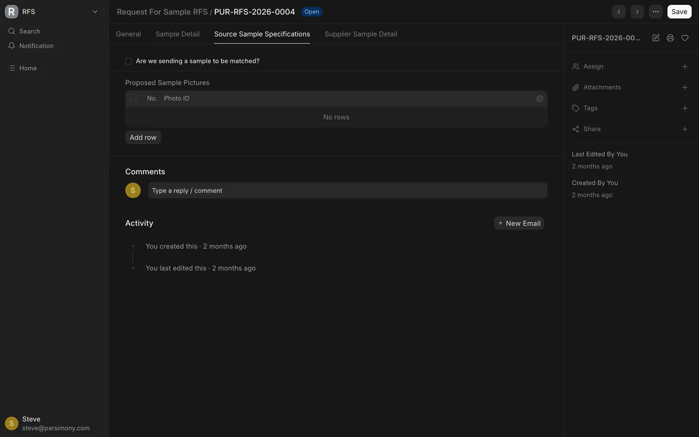Click Steve's avatar beside the comment box
The width and height of the screenshot is (699, 437).
[133, 190]
